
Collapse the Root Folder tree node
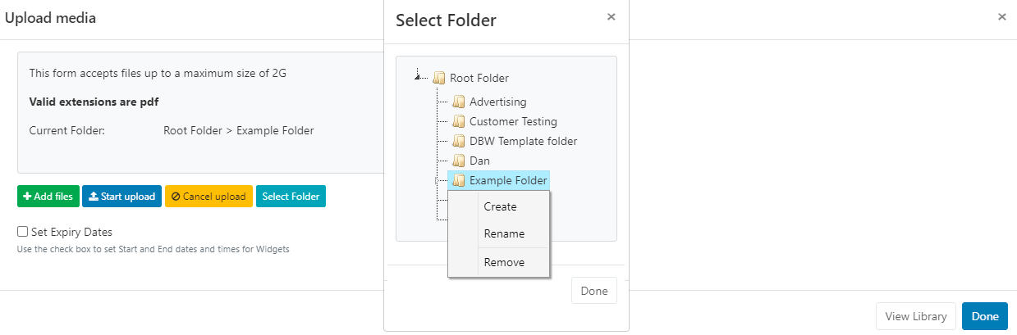pos(419,78)
